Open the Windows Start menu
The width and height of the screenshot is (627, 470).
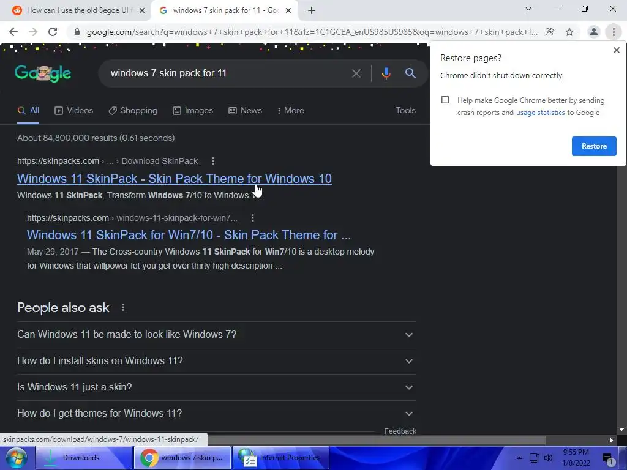(16, 458)
